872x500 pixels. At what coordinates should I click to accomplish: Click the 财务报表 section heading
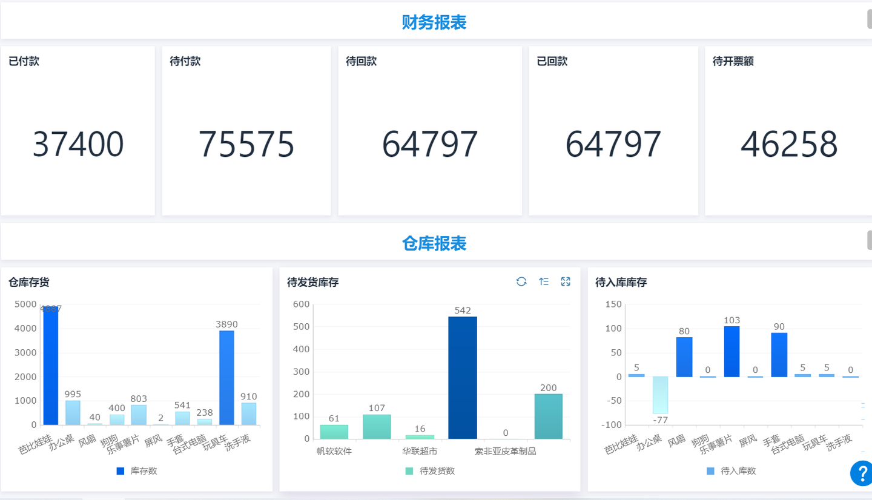click(x=434, y=22)
